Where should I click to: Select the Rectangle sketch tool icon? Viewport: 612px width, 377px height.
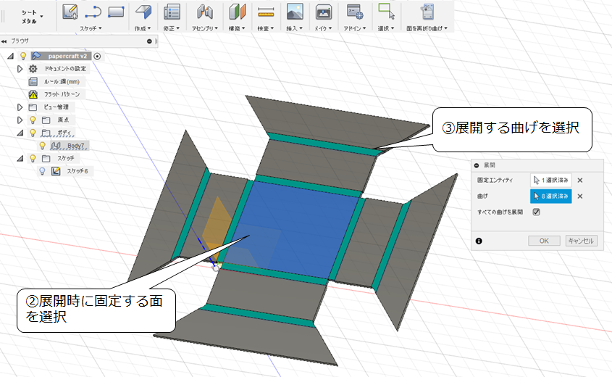click(x=117, y=12)
